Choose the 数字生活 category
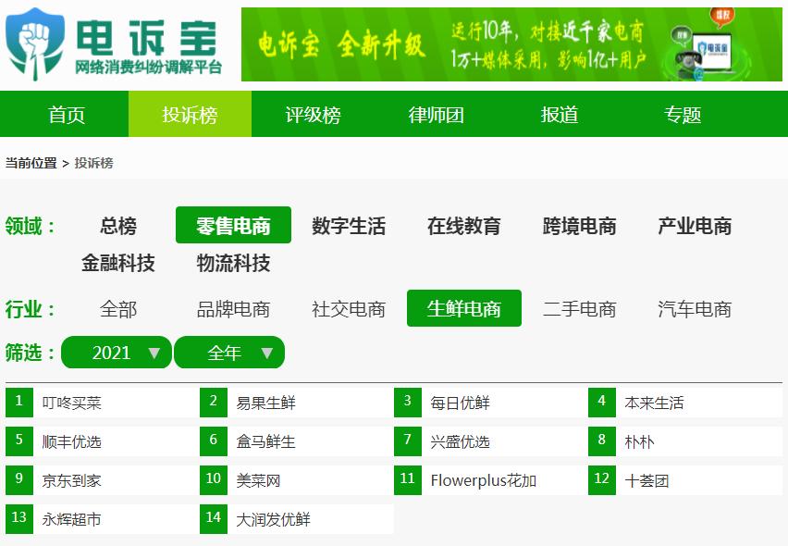The image size is (788, 546). tap(349, 225)
